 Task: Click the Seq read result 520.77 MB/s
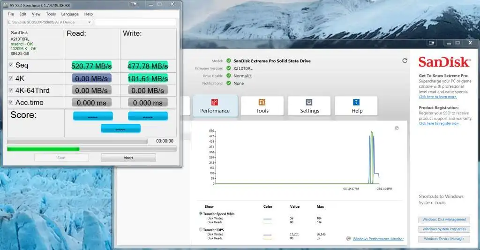[91, 66]
